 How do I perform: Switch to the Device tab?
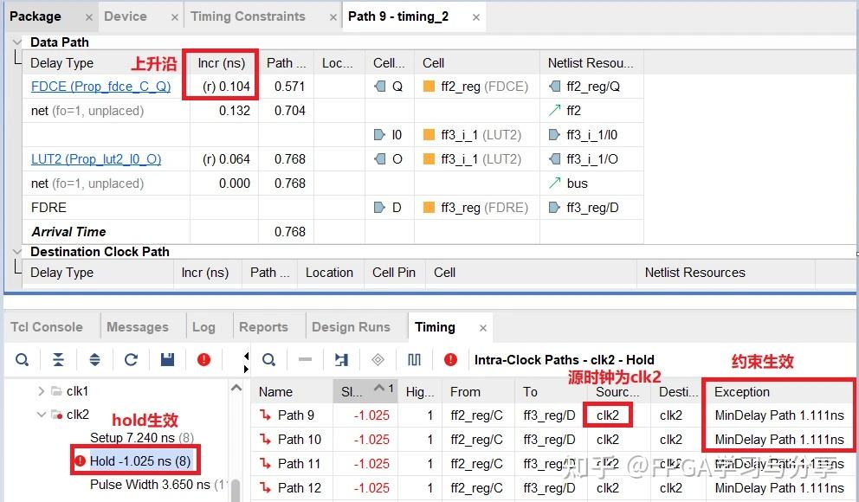[125, 16]
